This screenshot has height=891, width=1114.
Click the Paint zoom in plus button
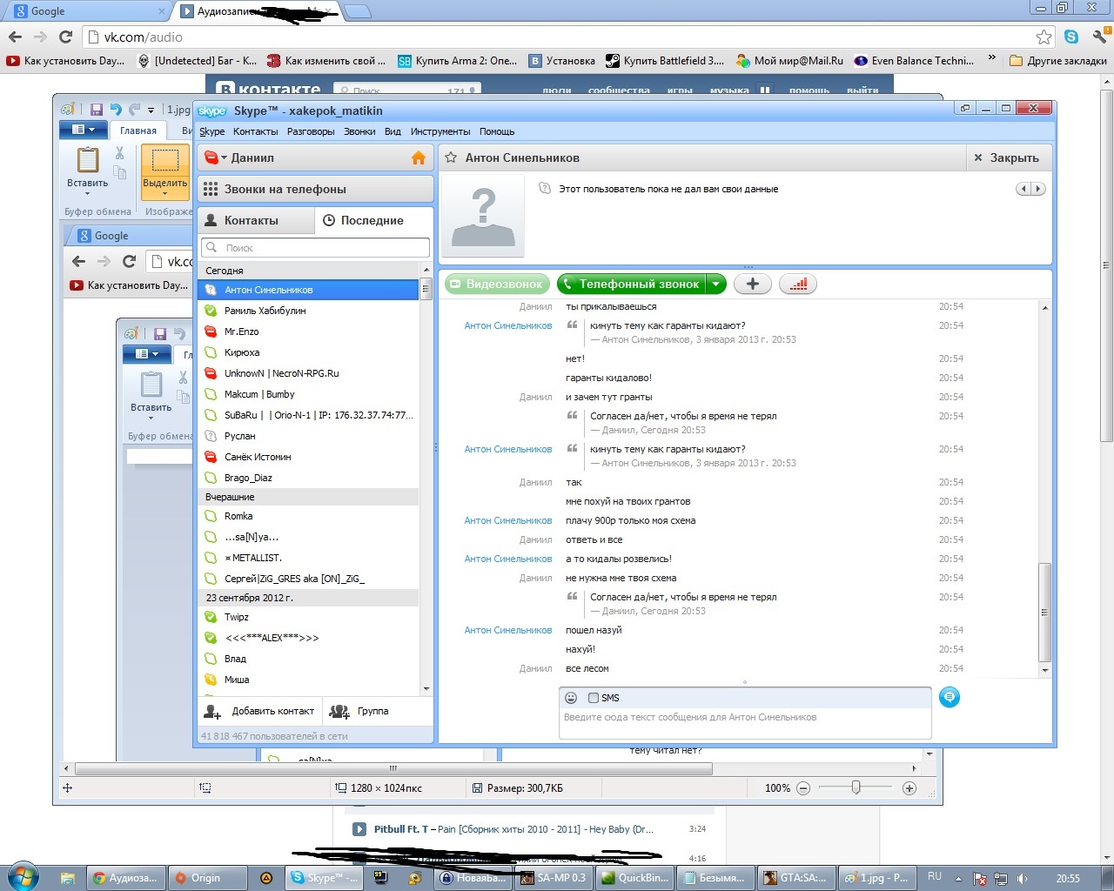909,788
